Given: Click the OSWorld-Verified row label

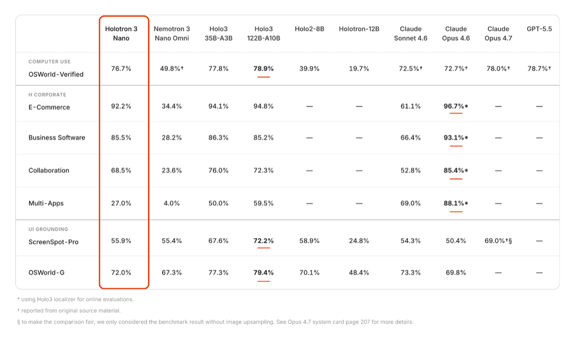Looking at the screenshot, I should 56,74.
